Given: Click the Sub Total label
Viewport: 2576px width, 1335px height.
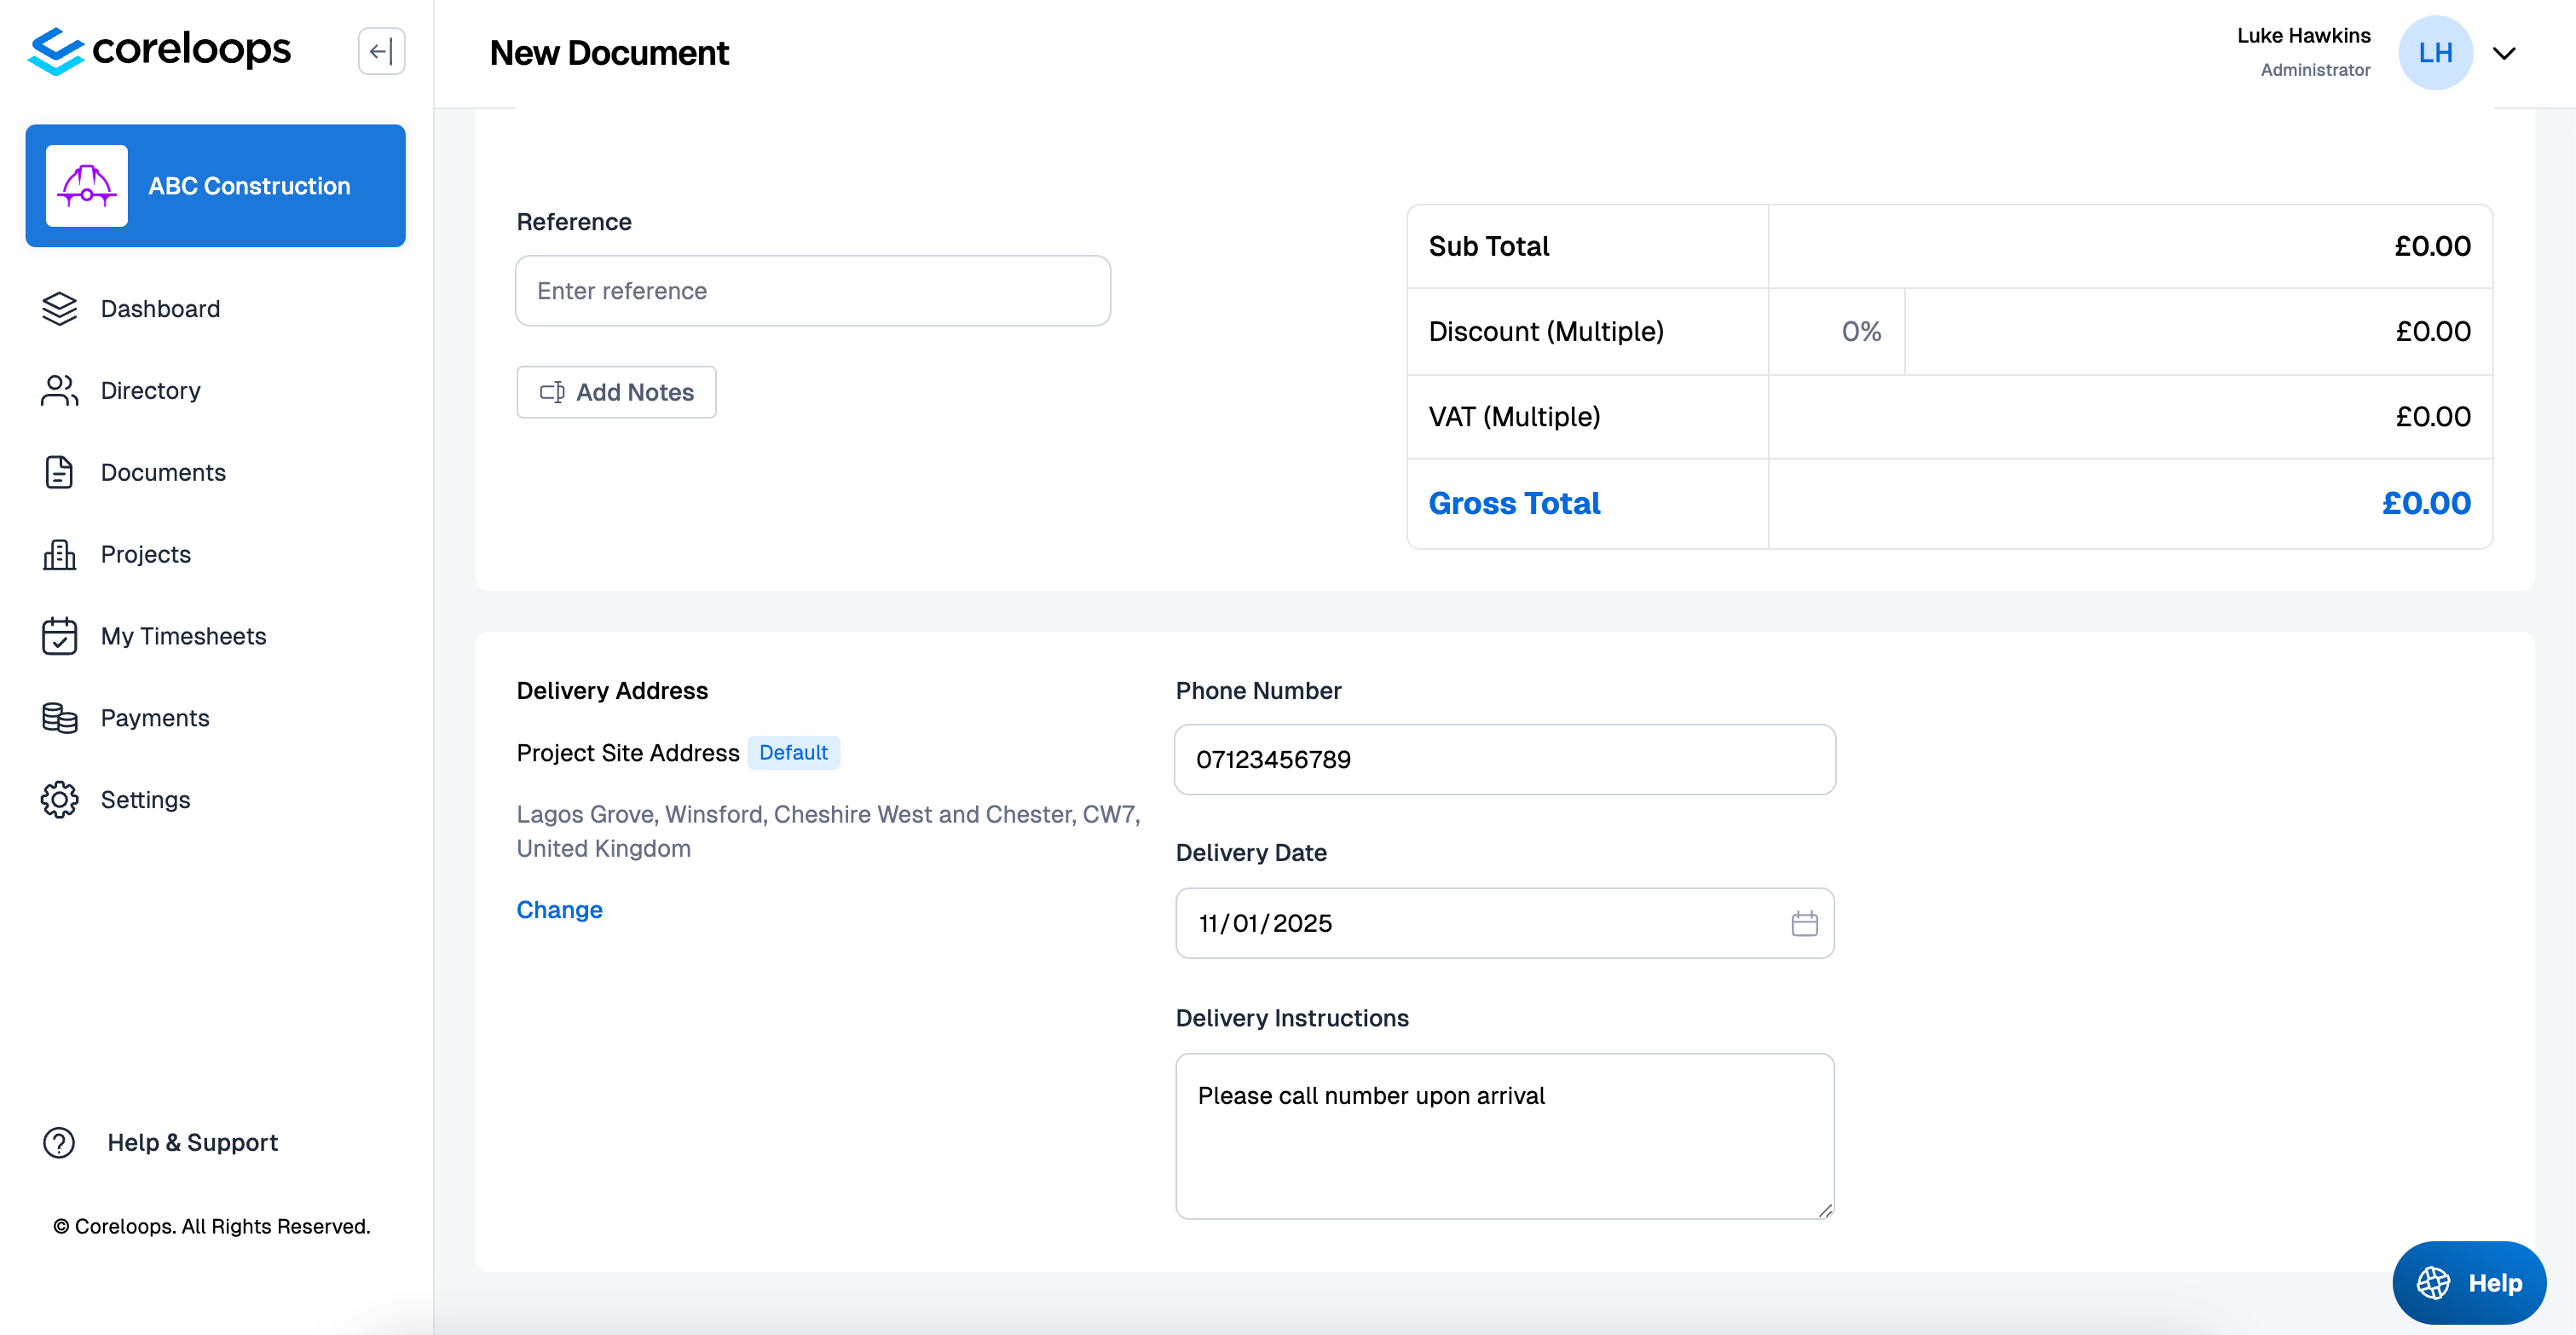Looking at the screenshot, I should (x=1489, y=246).
